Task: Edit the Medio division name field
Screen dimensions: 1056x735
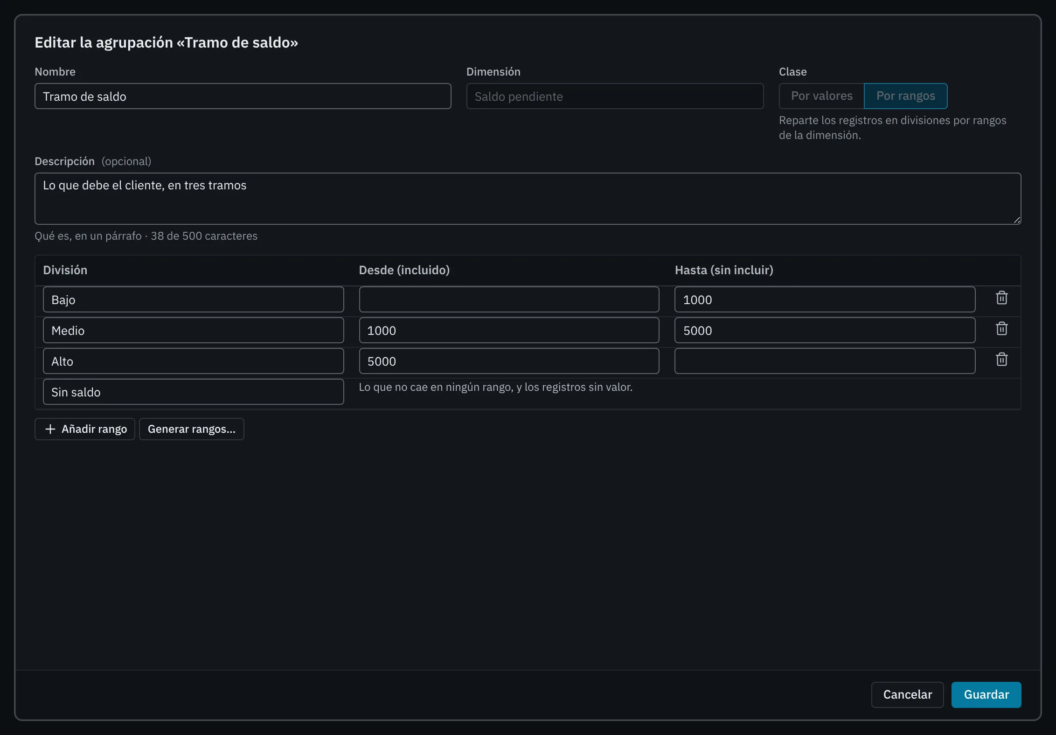Action: [193, 330]
